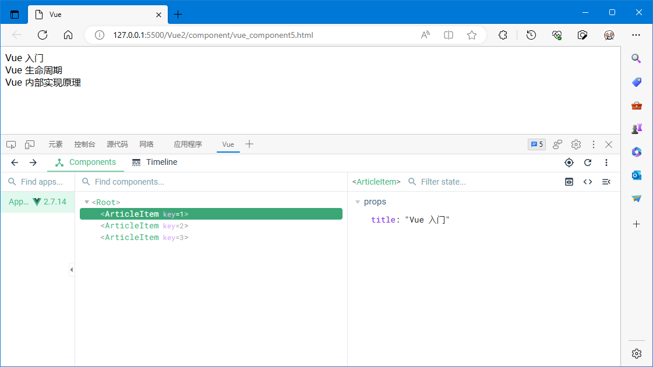Collapse the props section
Screen dimensions: 653x367
(357, 202)
